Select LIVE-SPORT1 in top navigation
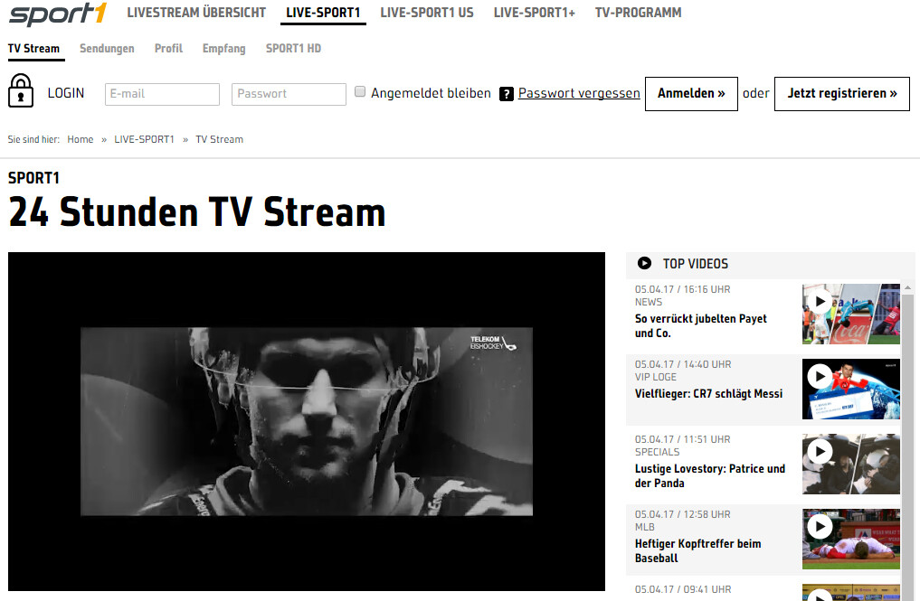The image size is (920, 601). 323,13
